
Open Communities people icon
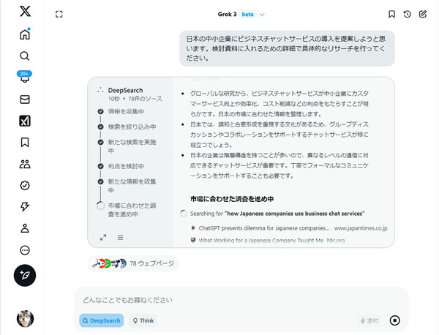click(25, 164)
